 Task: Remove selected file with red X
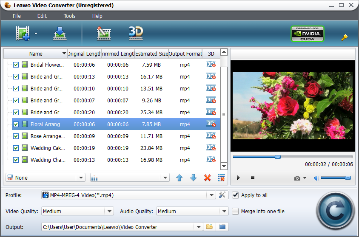click(208, 178)
